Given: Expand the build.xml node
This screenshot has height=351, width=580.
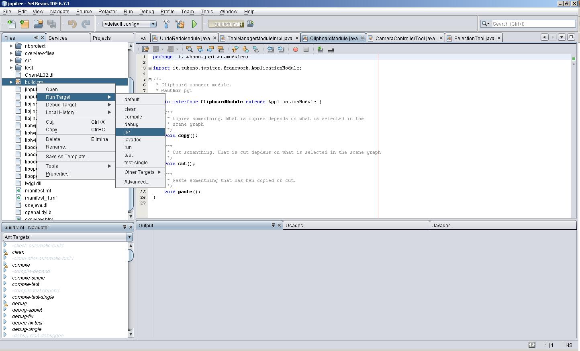Looking at the screenshot, I should (11, 82).
